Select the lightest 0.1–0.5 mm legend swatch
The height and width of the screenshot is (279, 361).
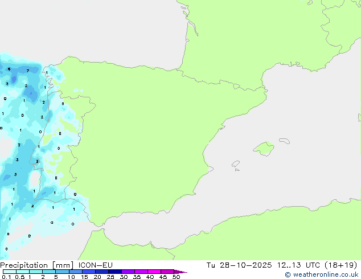[x=10, y=272]
